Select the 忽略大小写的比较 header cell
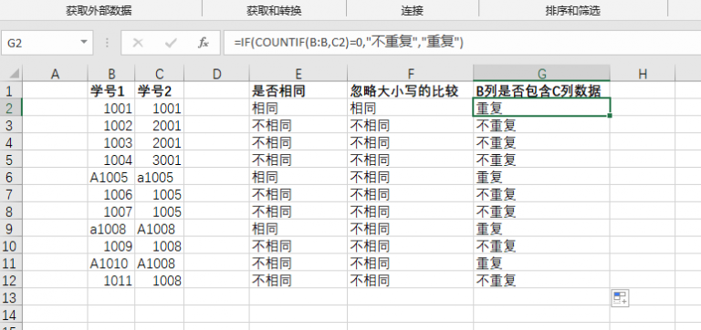Image resolution: width=701 pixels, height=330 pixels. coord(410,90)
